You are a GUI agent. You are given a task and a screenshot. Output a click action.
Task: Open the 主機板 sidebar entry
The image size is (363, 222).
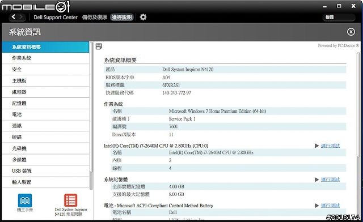[45, 81]
